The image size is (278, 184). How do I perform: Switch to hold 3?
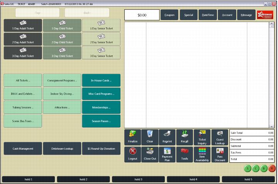click(138, 179)
